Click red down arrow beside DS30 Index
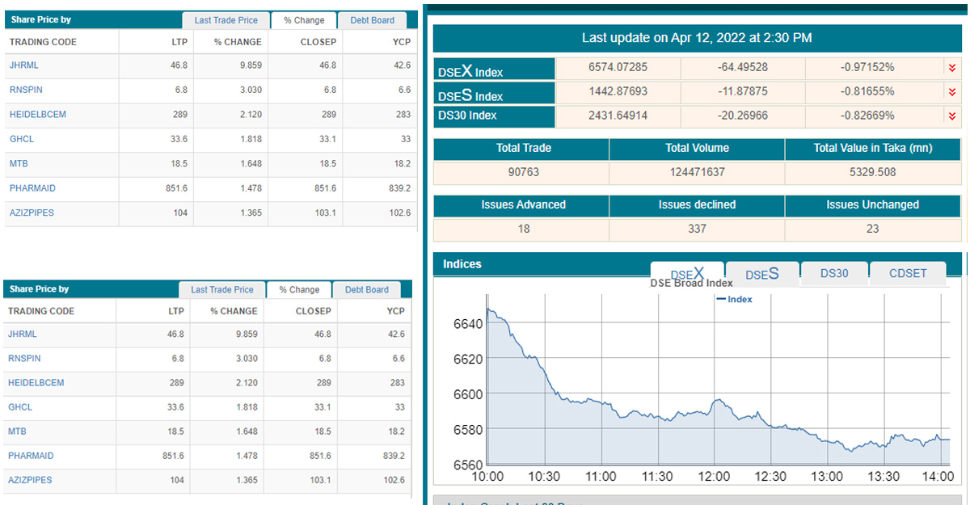 pyautogui.click(x=951, y=116)
